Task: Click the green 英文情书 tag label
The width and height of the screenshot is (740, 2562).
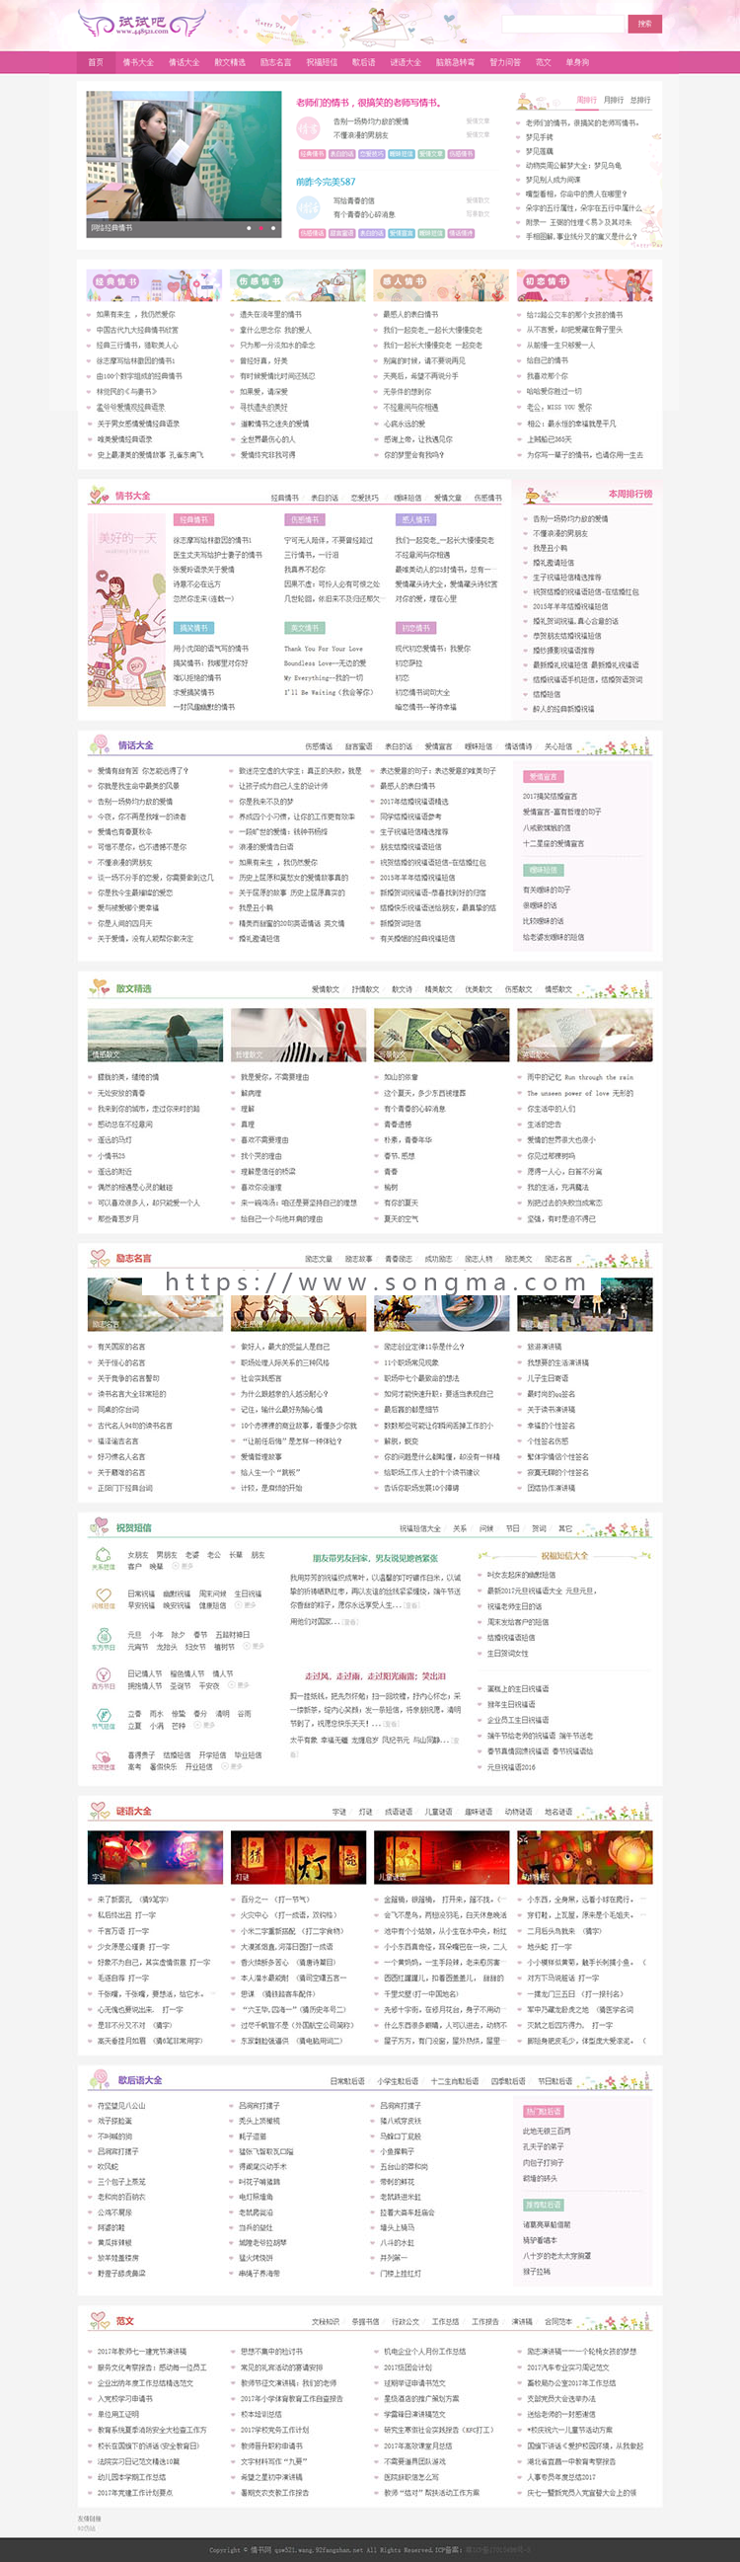Action: [x=304, y=628]
